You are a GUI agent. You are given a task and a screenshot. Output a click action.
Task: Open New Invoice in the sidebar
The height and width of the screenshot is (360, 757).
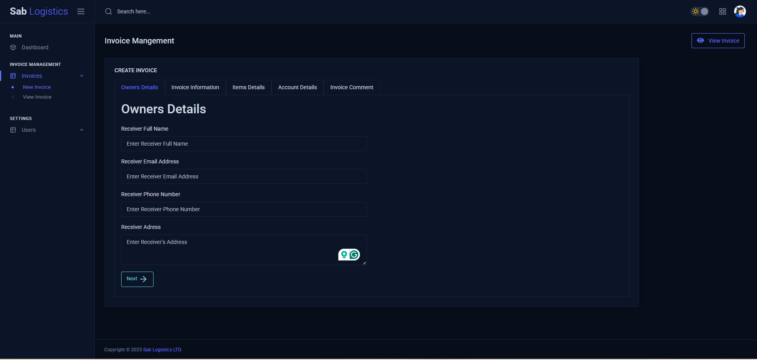(37, 87)
